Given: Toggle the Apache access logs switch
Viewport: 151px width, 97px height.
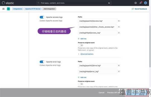Looking at the screenshot, I should (42, 17).
